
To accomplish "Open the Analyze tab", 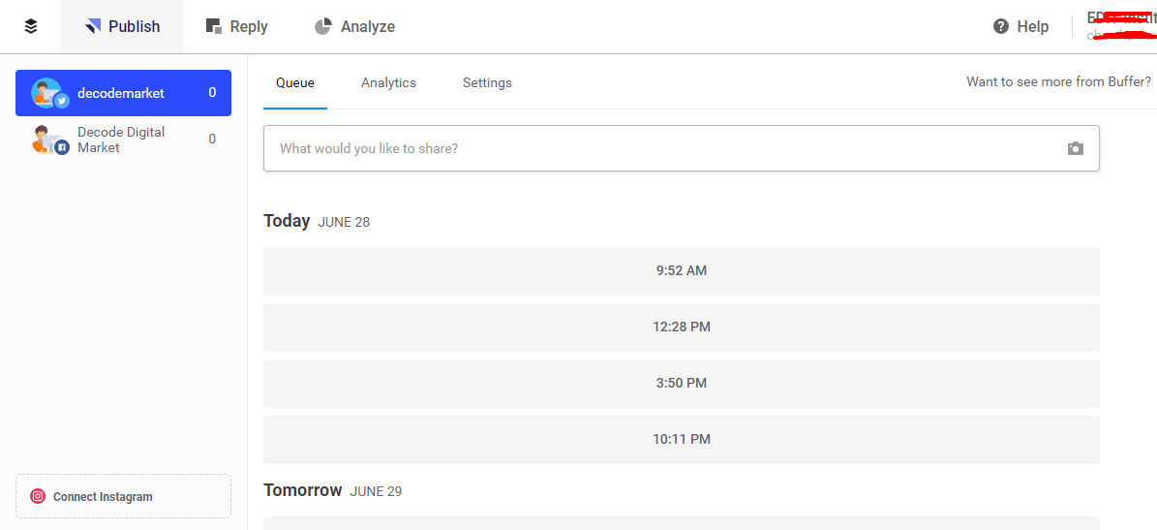I will (354, 26).
